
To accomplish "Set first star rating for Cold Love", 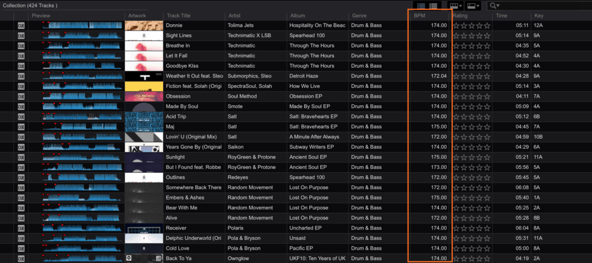I will pyautogui.click(x=456, y=249).
